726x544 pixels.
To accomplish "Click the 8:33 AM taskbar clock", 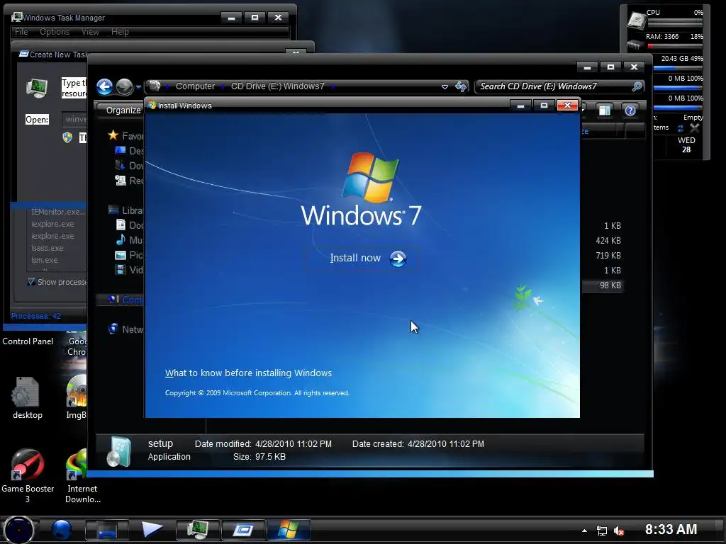I will point(671,529).
